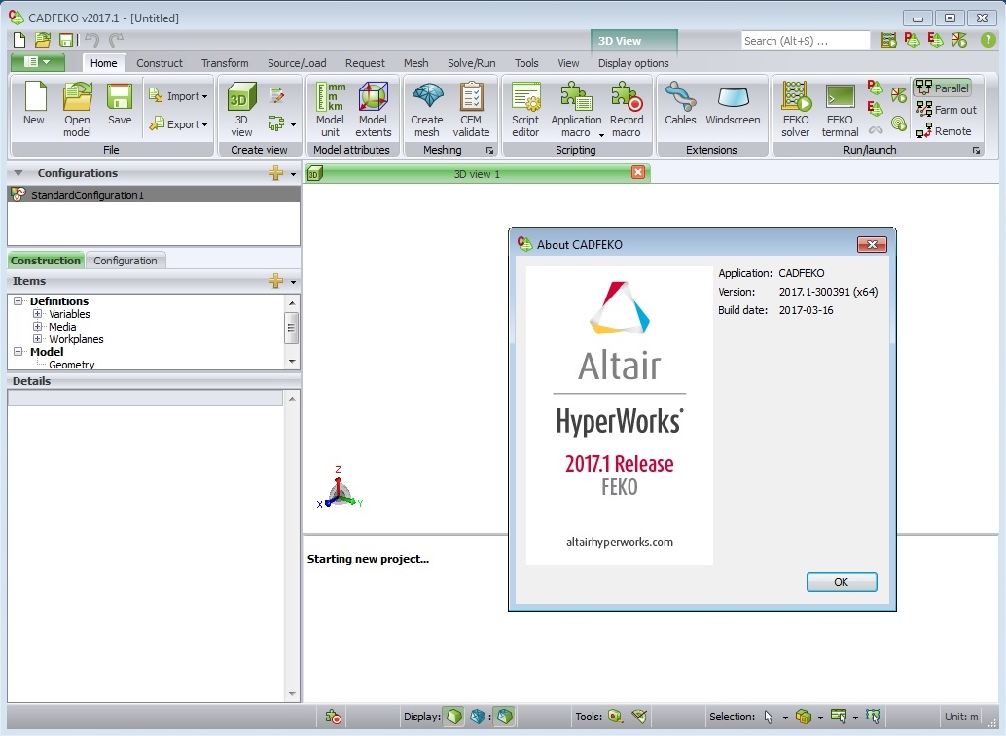
Task: Toggle the second Display mesh button in status bar
Action: tap(478, 717)
